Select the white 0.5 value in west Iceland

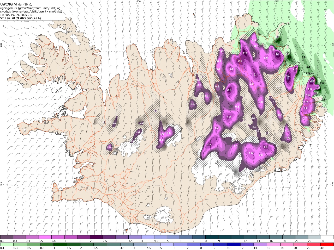point(109,147)
